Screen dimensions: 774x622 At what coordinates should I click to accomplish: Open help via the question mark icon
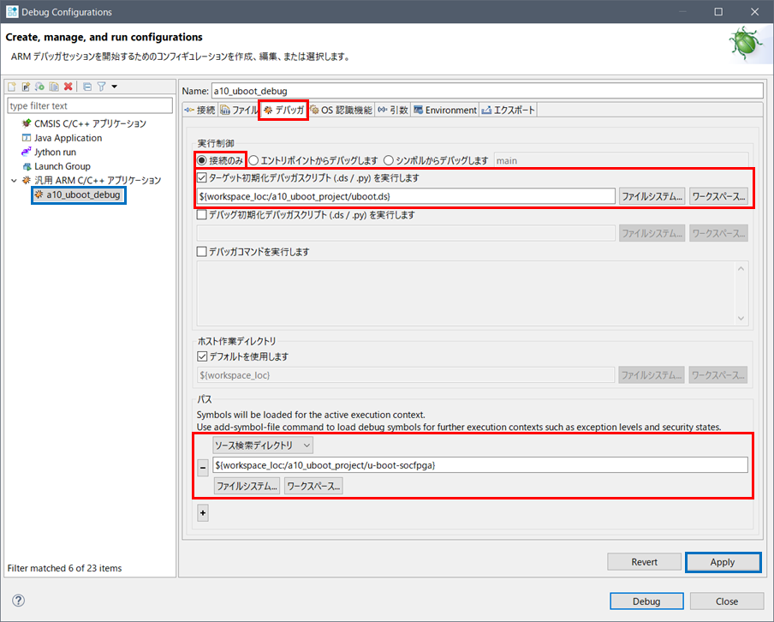point(19,601)
